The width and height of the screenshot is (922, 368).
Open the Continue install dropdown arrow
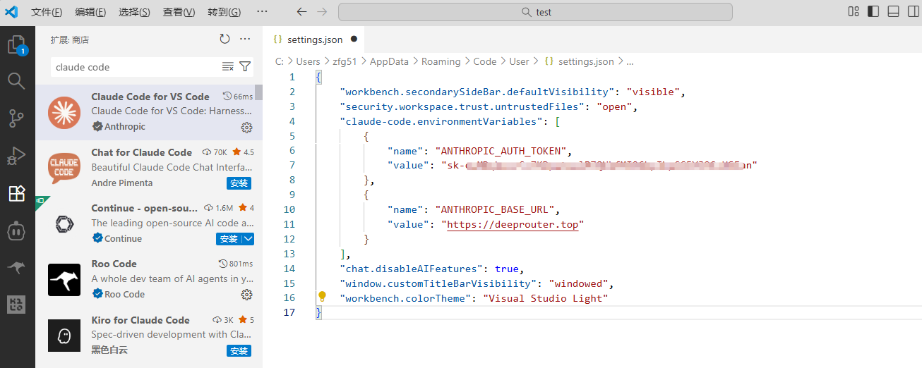(248, 239)
